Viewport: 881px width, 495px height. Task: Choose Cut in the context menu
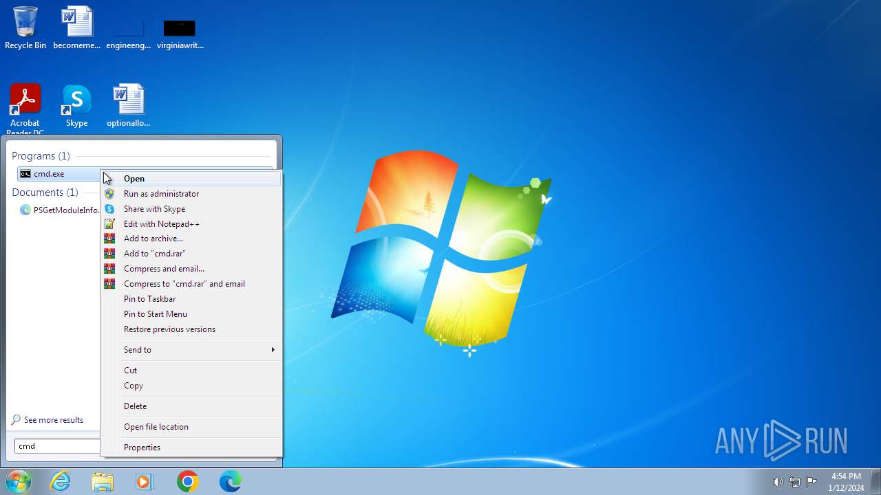click(191, 371)
